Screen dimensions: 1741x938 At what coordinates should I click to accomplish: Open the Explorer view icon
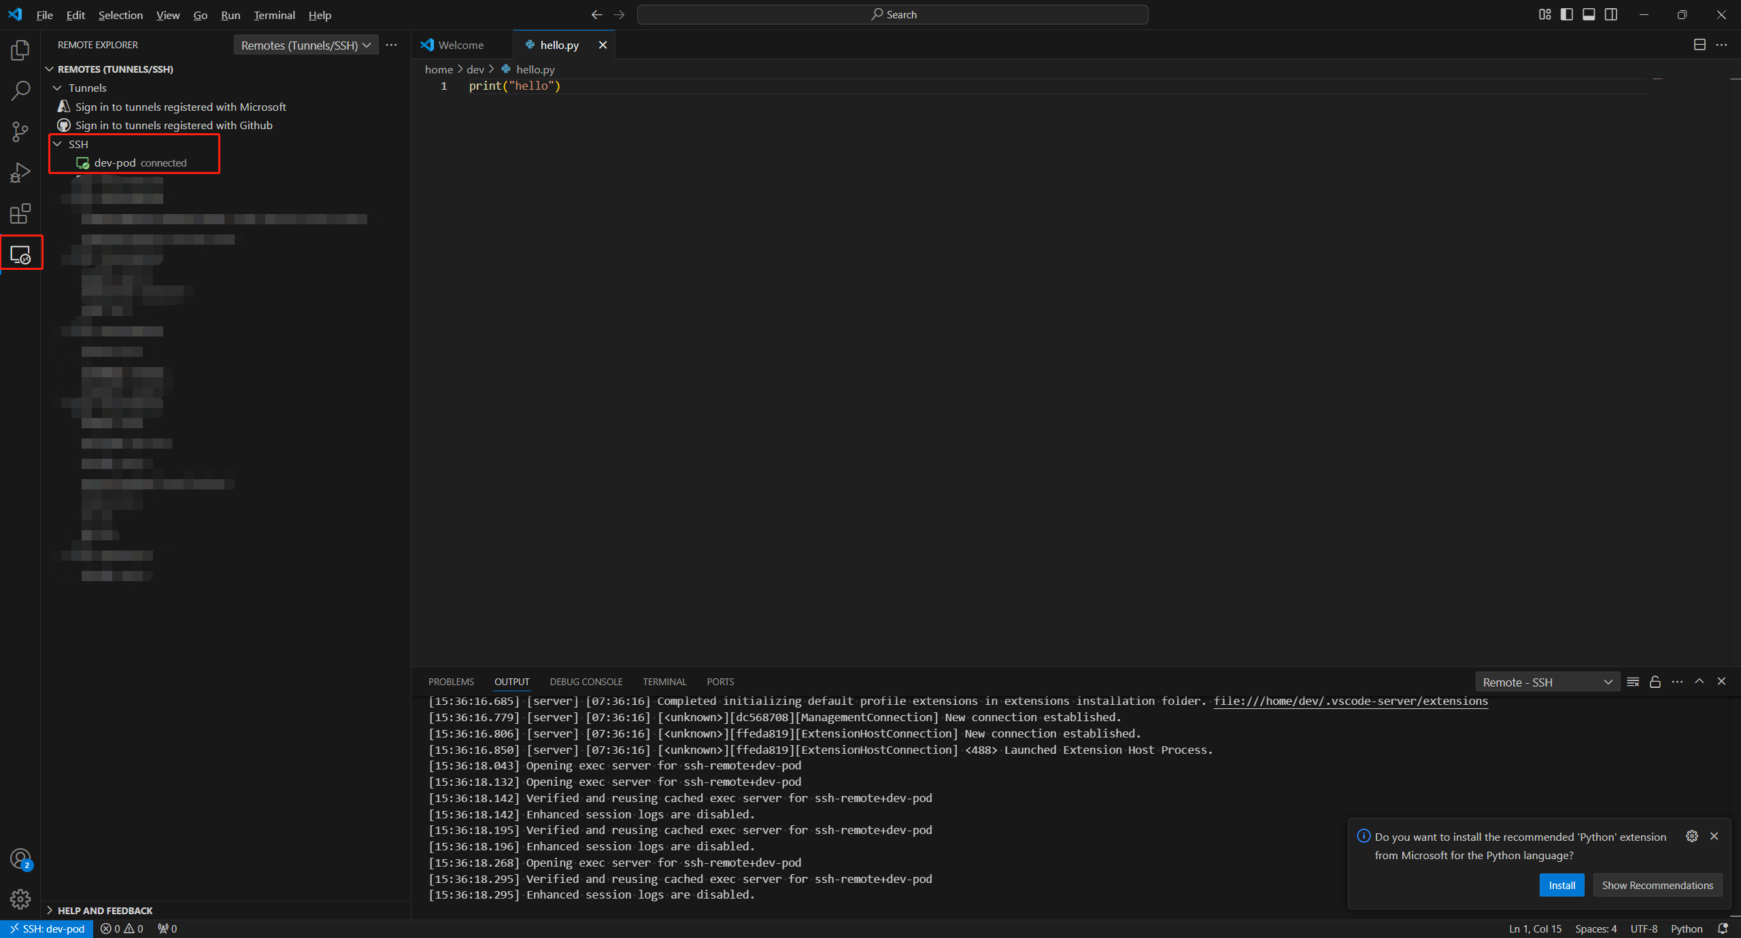click(20, 50)
